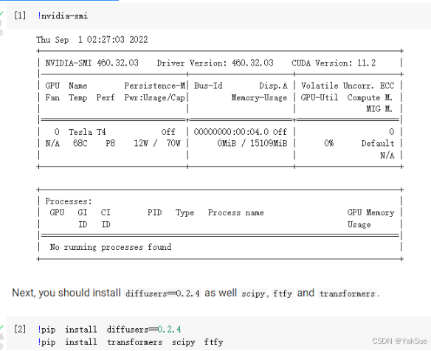Click the 'Fan' column header
The width and height of the screenshot is (431, 351).
point(52,97)
